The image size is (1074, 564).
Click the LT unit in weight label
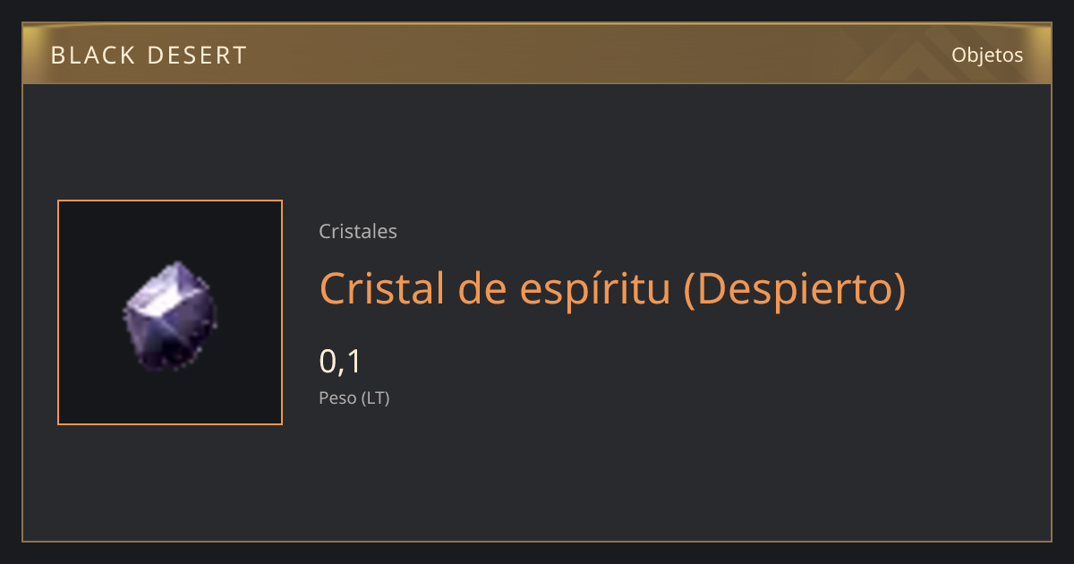coord(375,398)
